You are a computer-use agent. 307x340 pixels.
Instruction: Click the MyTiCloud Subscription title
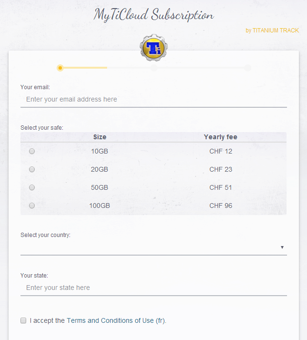click(154, 15)
